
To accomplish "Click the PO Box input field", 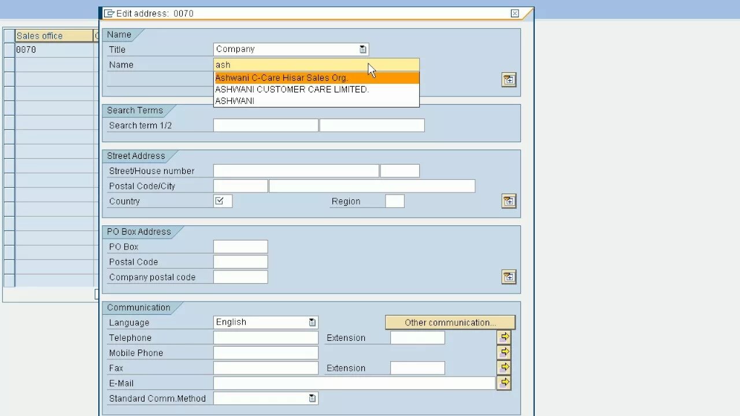I will [x=240, y=246].
